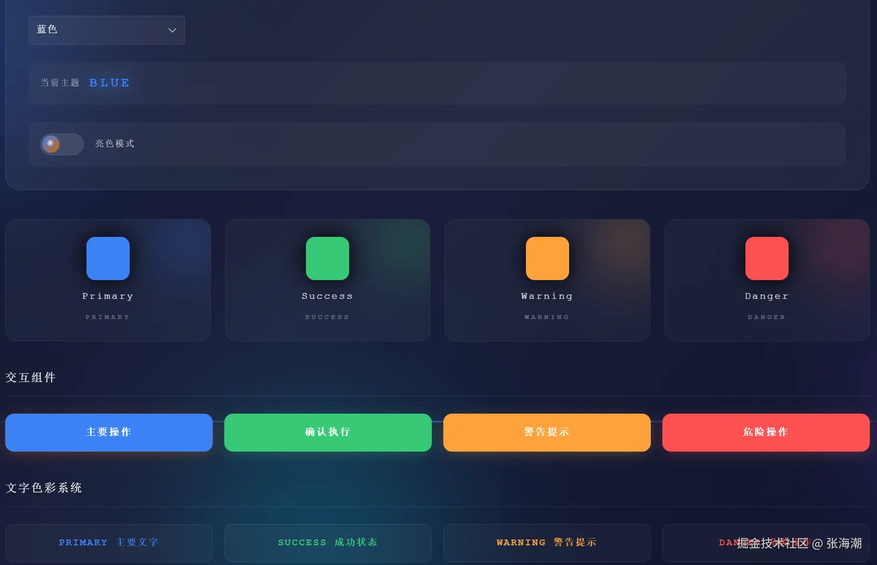Viewport: 877px width, 565px height.
Task: Click the uppercase PRIMARY caption in the Primary card
Action: tap(108, 317)
